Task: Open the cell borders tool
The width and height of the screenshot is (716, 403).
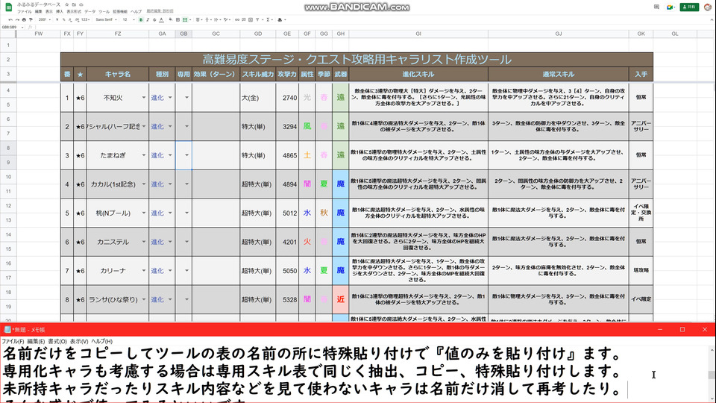Action: (178, 19)
